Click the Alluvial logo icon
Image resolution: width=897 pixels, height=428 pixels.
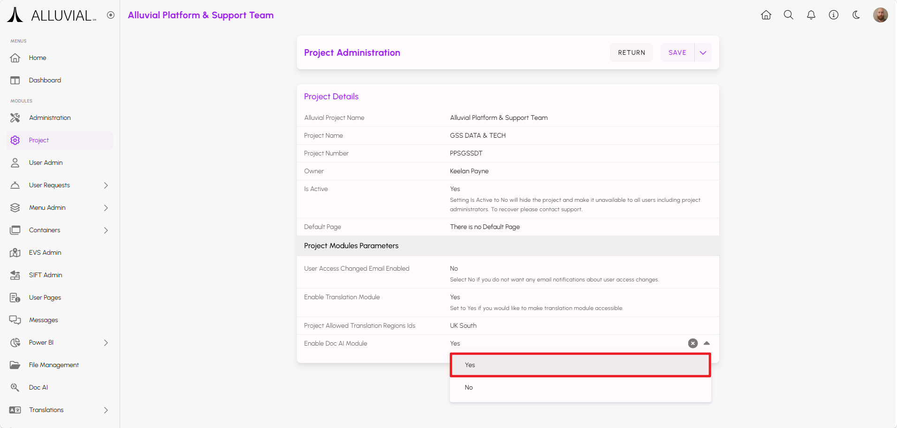pyautogui.click(x=15, y=15)
